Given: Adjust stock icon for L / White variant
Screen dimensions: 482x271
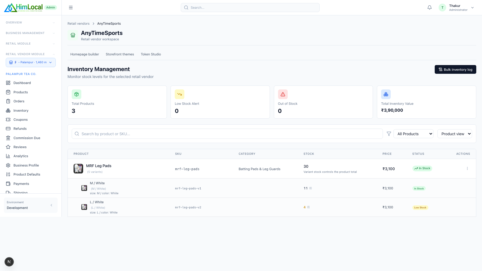Looking at the screenshot, I should click(x=308, y=207).
